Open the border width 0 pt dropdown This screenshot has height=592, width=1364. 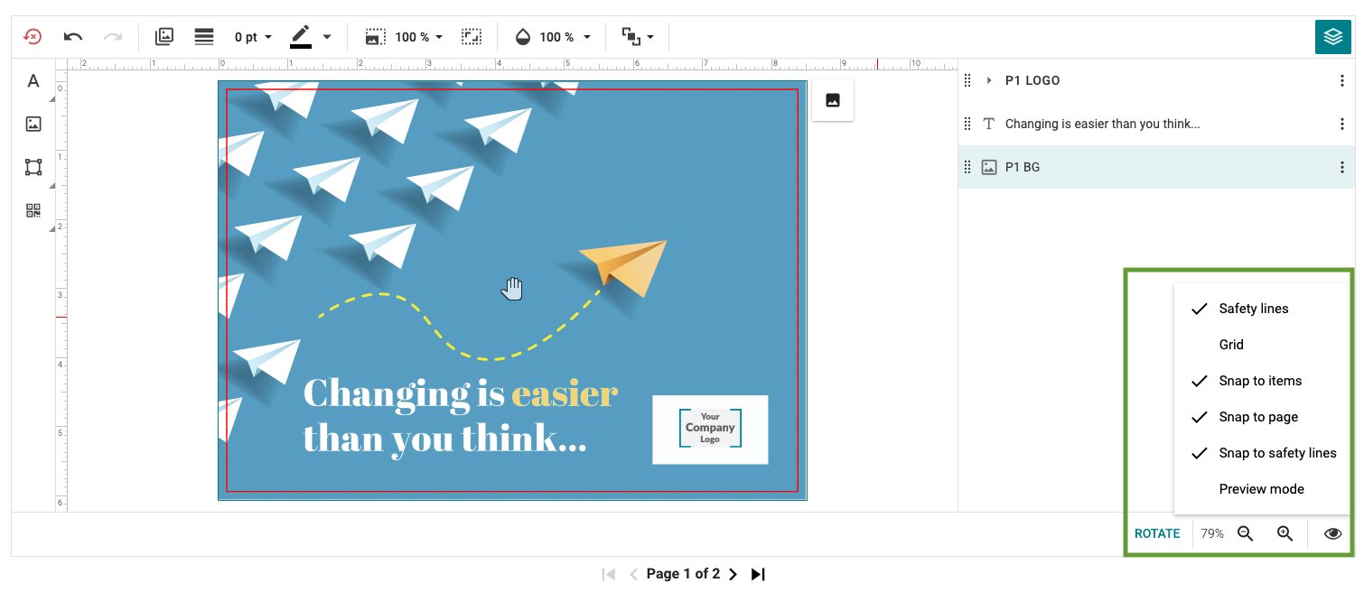click(x=253, y=37)
